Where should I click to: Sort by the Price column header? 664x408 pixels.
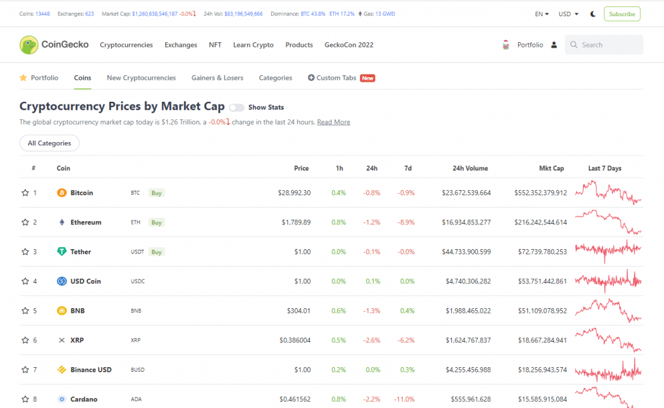(302, 168)
